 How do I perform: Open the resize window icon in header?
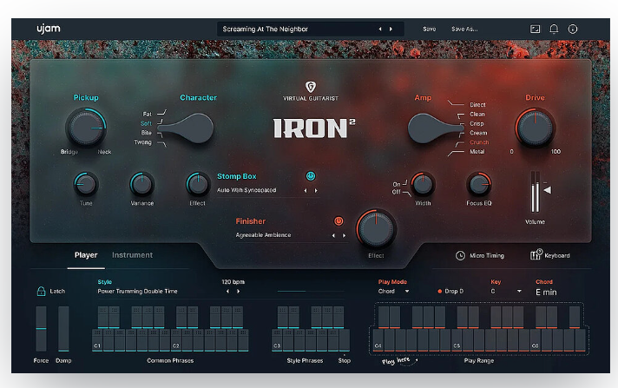point(535,29)
